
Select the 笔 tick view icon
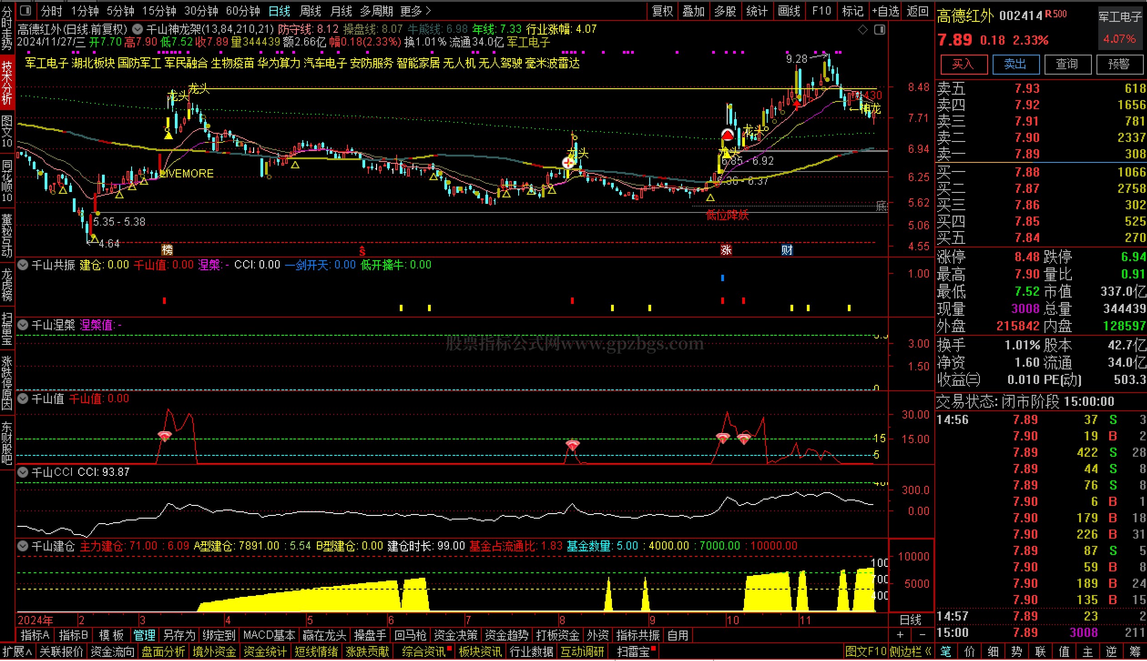[946, 652]
